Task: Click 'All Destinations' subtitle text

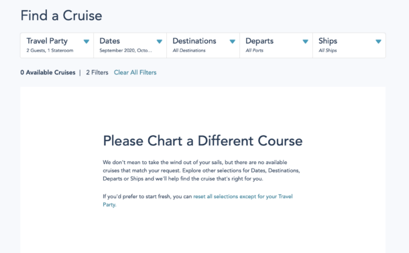Action: pos(189,50)
